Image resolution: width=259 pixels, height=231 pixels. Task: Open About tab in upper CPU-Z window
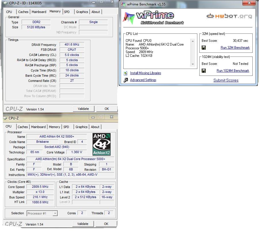96,12
